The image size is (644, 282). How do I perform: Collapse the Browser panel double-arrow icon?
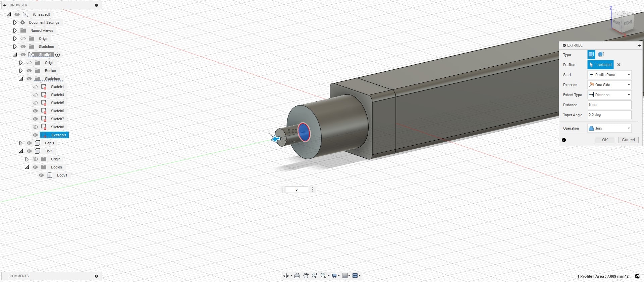[5, 5]
